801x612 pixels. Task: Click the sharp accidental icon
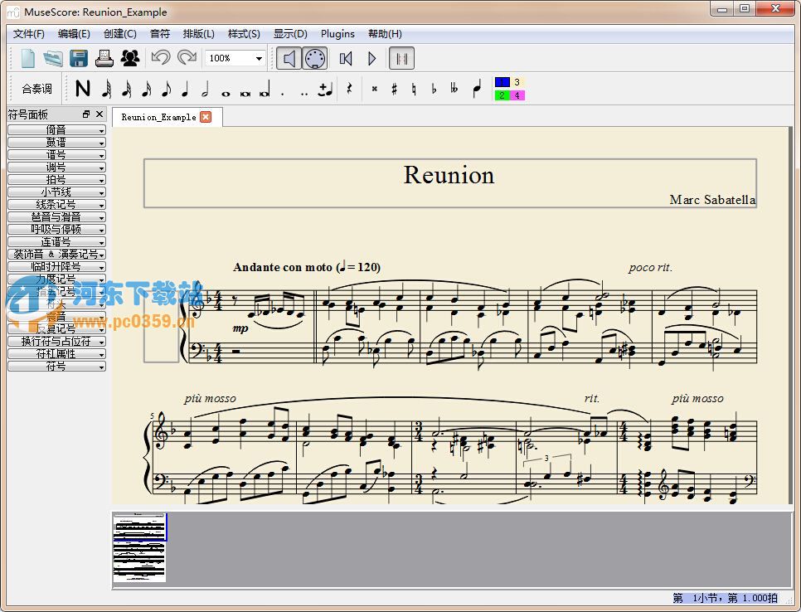click(x=394, y=89)
